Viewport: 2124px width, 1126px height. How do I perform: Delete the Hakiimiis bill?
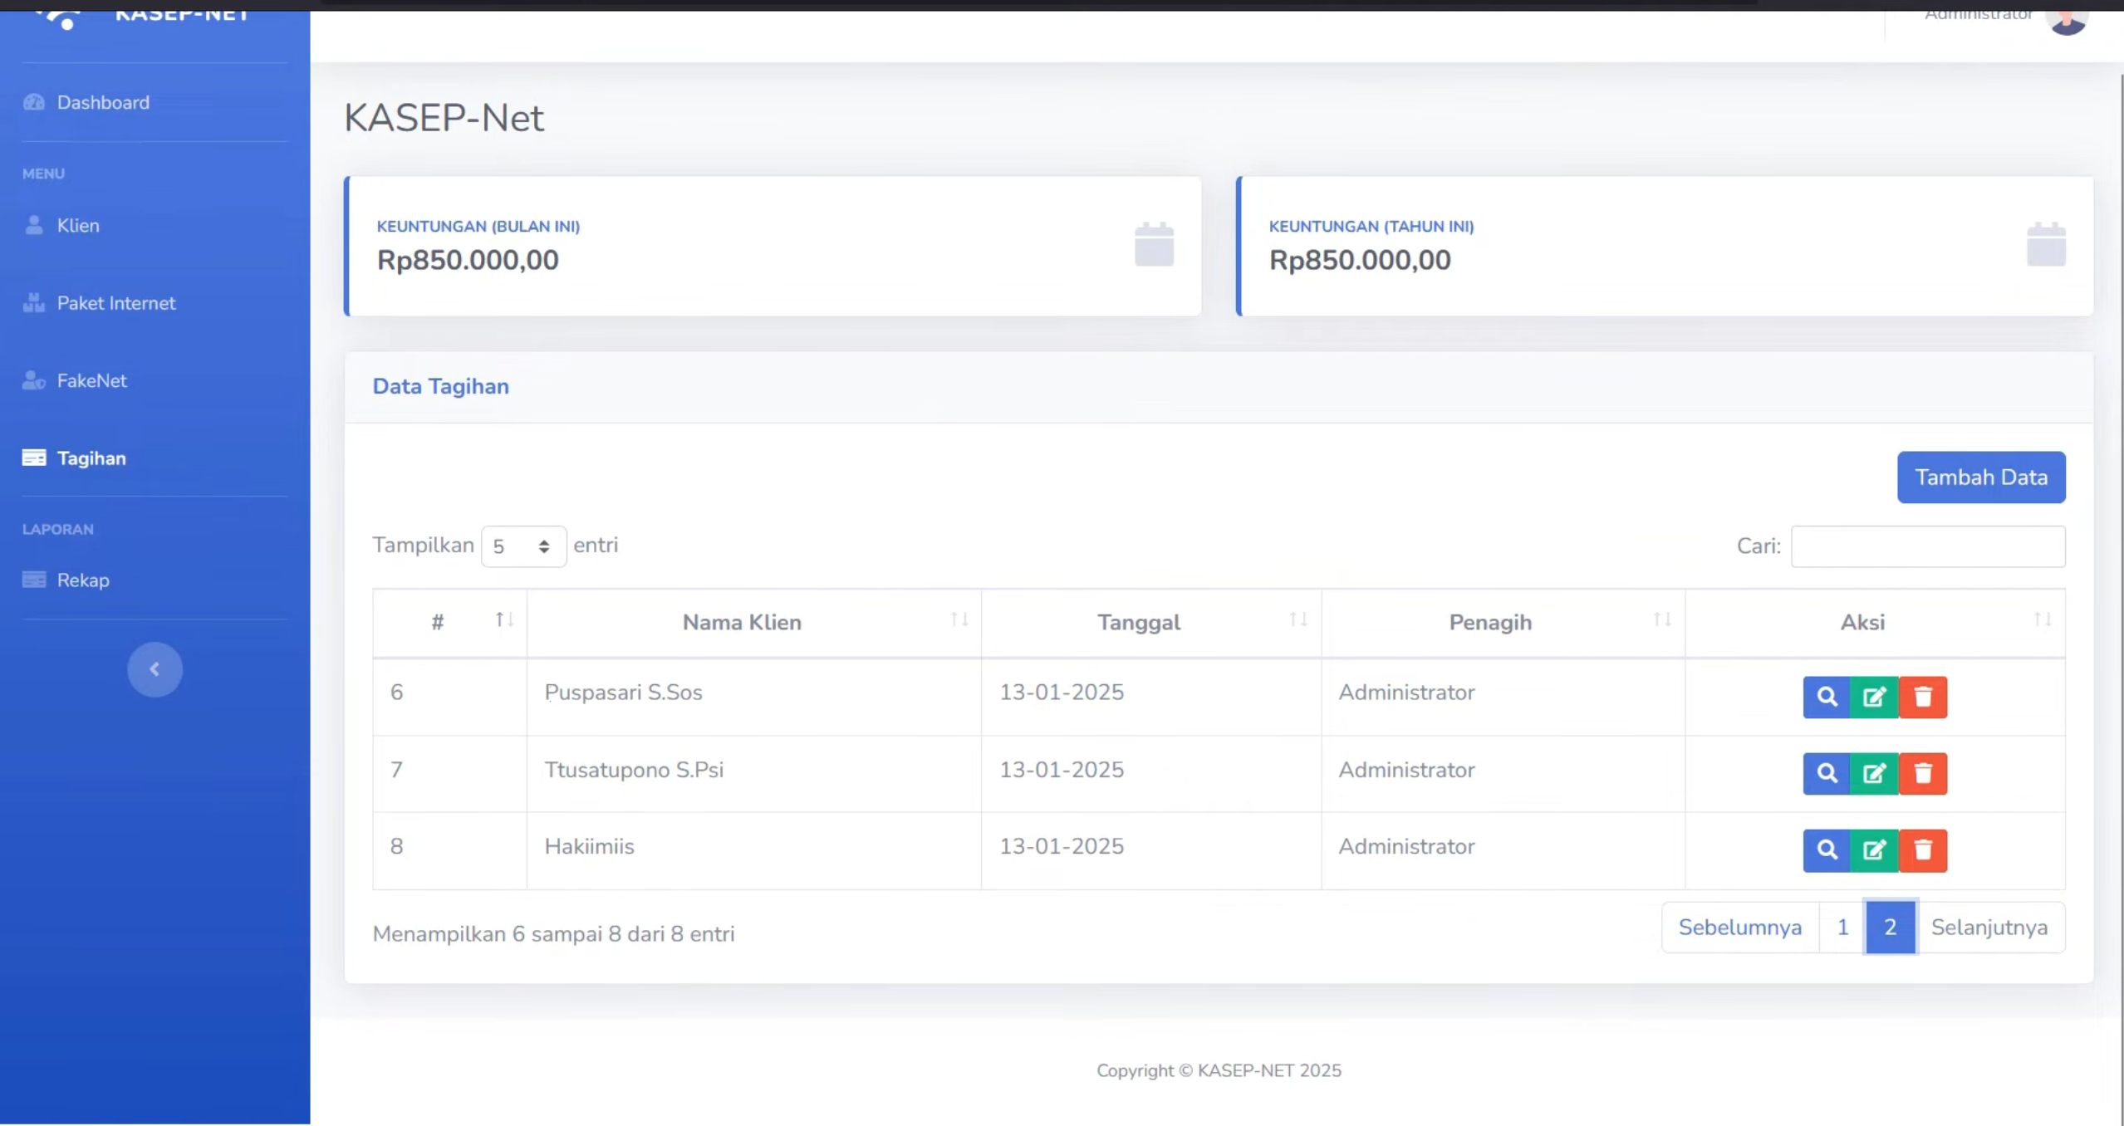(x=1923, y=849)
